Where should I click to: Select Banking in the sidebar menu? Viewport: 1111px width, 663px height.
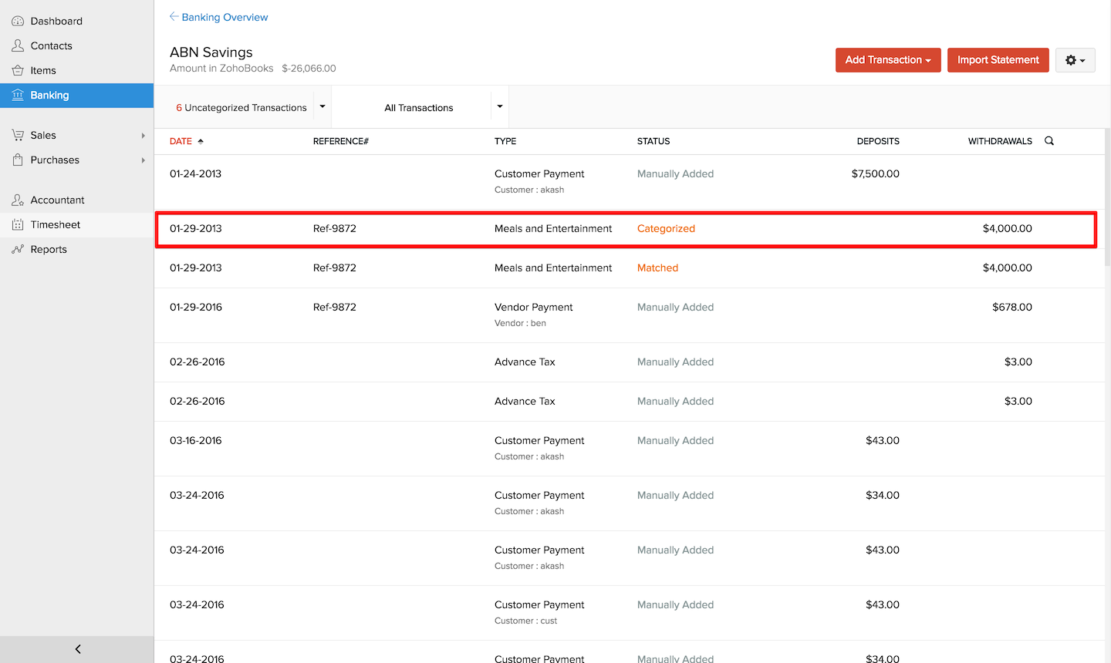[50, 95]
